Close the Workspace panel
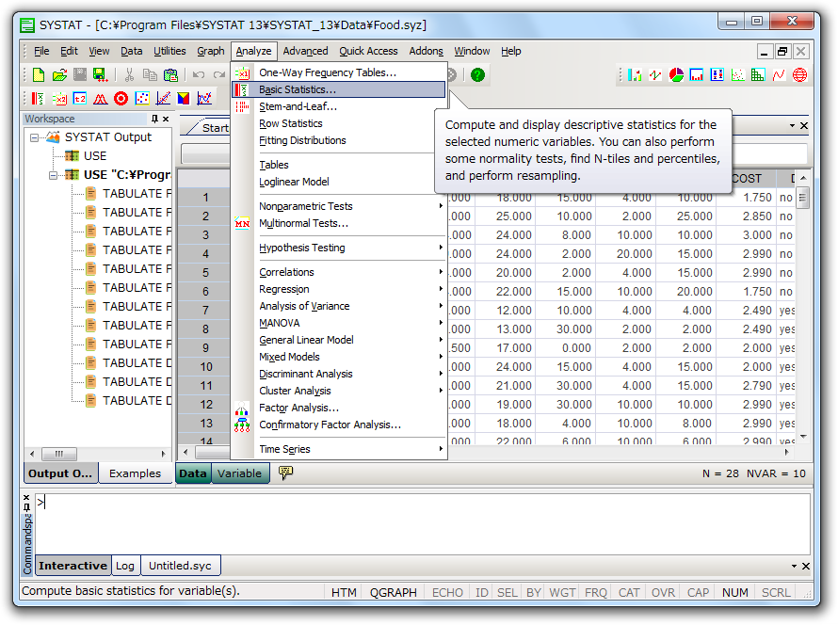Screen dimensions: 838x625 166,119
